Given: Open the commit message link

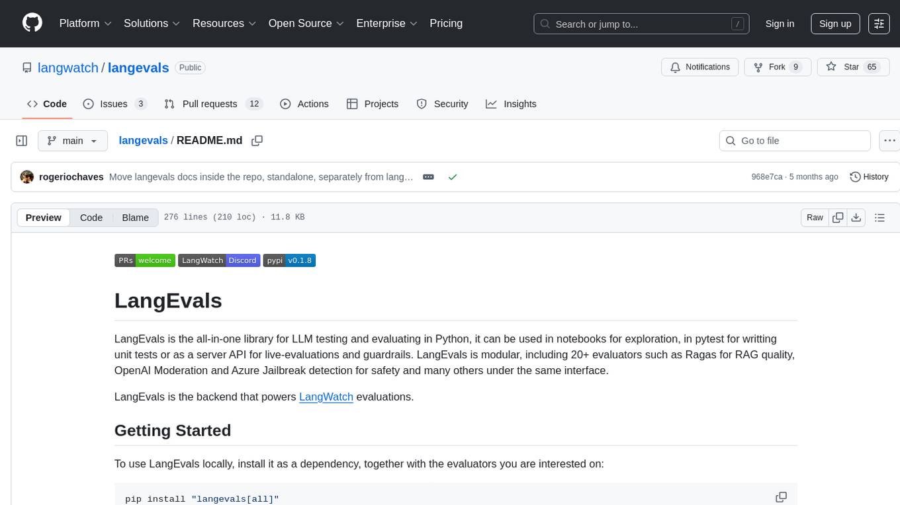Looking at the screenshot, I should click(261, 177).
